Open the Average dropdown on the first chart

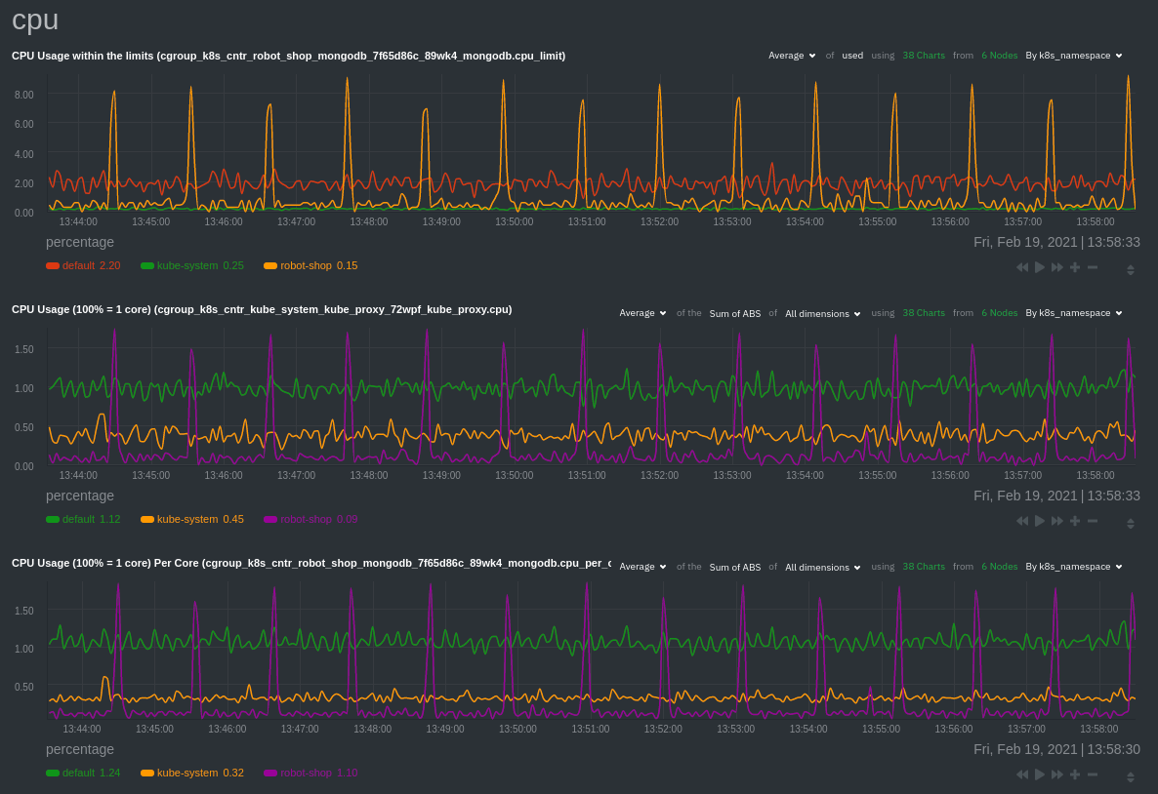[792, 56]
